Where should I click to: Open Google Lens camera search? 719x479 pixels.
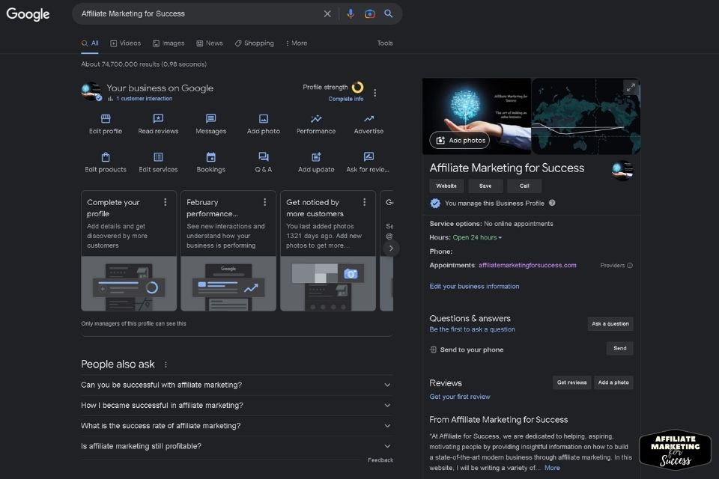(x=369, y=13)
